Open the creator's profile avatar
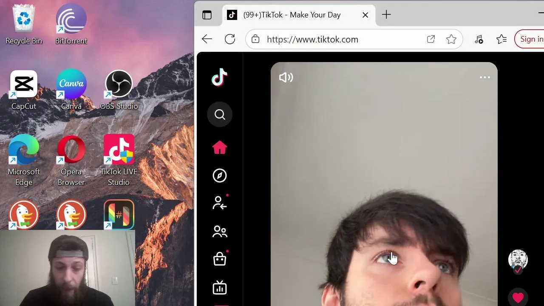This screenshot has height=306, width=544. click(518, 259)
